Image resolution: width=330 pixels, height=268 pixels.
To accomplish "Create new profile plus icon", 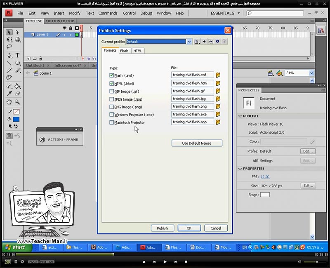I will [204, 42].
